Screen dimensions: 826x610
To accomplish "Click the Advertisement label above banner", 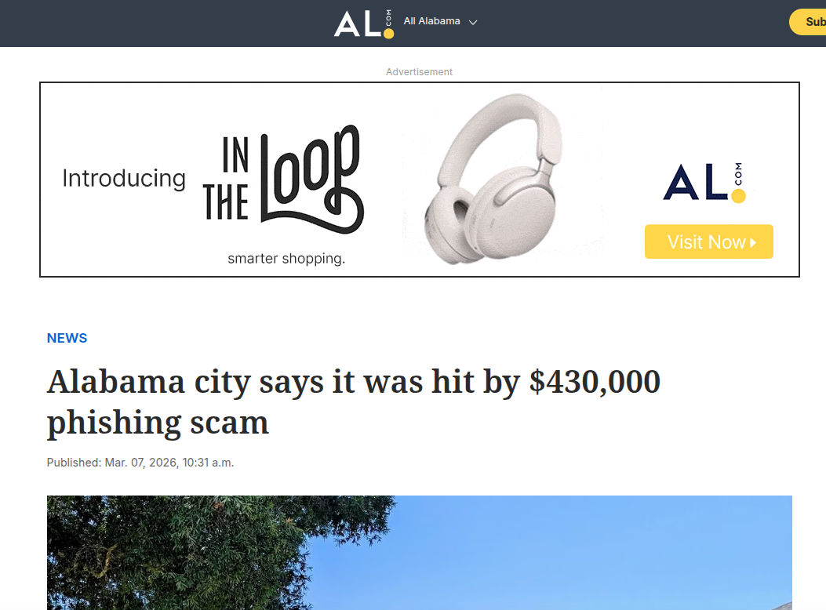I will pyautogui.click(x=419, y=71).
